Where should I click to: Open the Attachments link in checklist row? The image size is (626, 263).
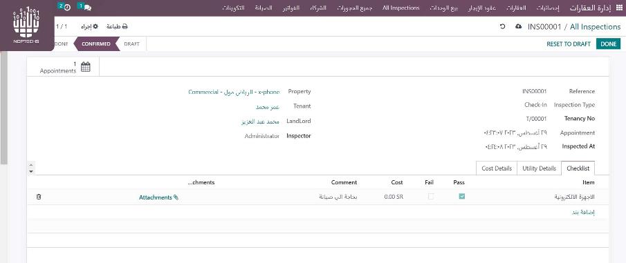158,197
